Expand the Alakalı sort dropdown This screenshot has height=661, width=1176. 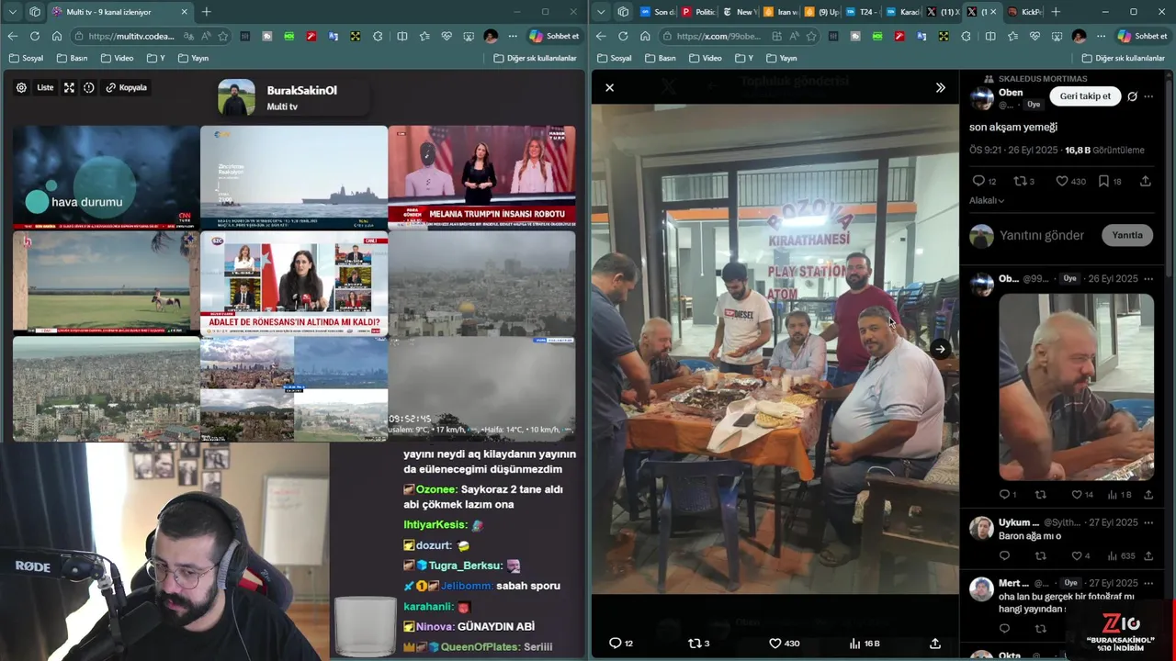coord(987,200)
